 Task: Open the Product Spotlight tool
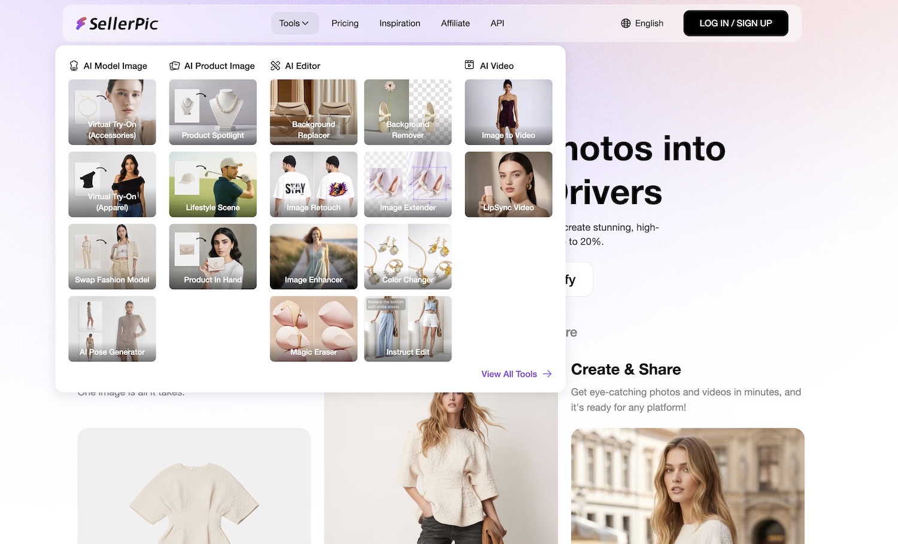[x=213, y=112]
